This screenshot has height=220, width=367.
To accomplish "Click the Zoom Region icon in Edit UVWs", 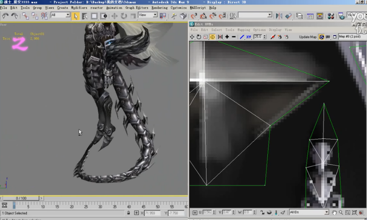I will click(x=348, y=212).
